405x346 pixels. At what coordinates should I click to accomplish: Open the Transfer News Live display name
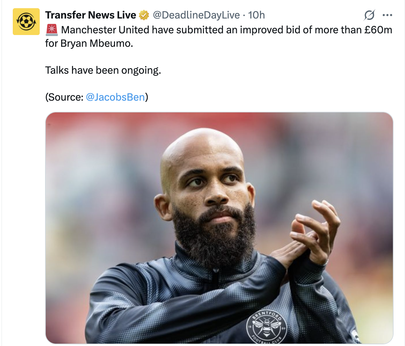point(90,15)
